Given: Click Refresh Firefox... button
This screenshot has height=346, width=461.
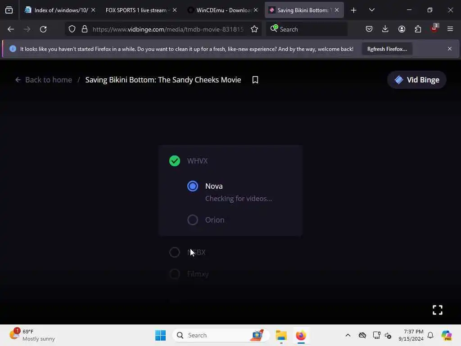Looking at the screenshot, I should pos(387,49).
